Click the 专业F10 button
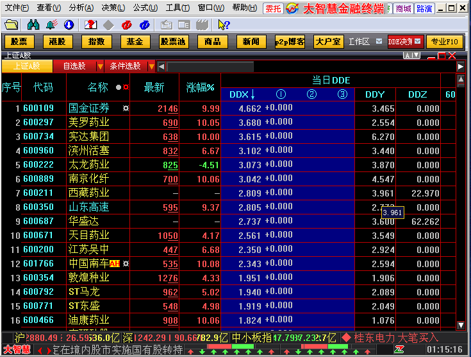Screen dimensions: 471x357 coord(444,42)
